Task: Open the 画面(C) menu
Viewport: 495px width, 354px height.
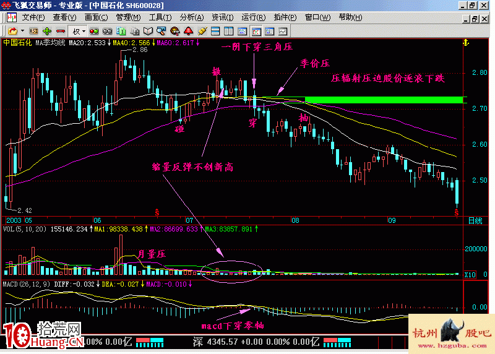Action: pyautogui.click(x=97, y=17)
